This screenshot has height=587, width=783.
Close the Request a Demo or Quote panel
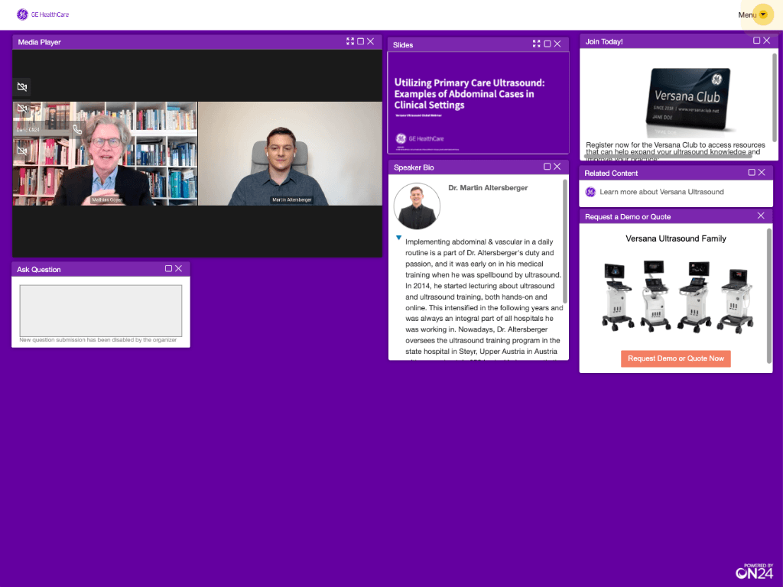tap(761, 216)
